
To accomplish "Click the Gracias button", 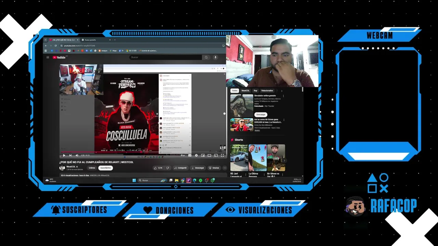I will [x=214, y=168].
